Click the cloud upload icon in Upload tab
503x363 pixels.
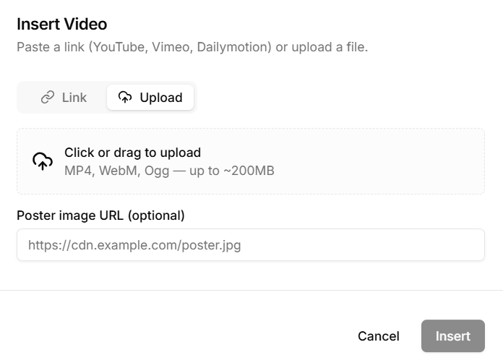(x=126, y=98)
